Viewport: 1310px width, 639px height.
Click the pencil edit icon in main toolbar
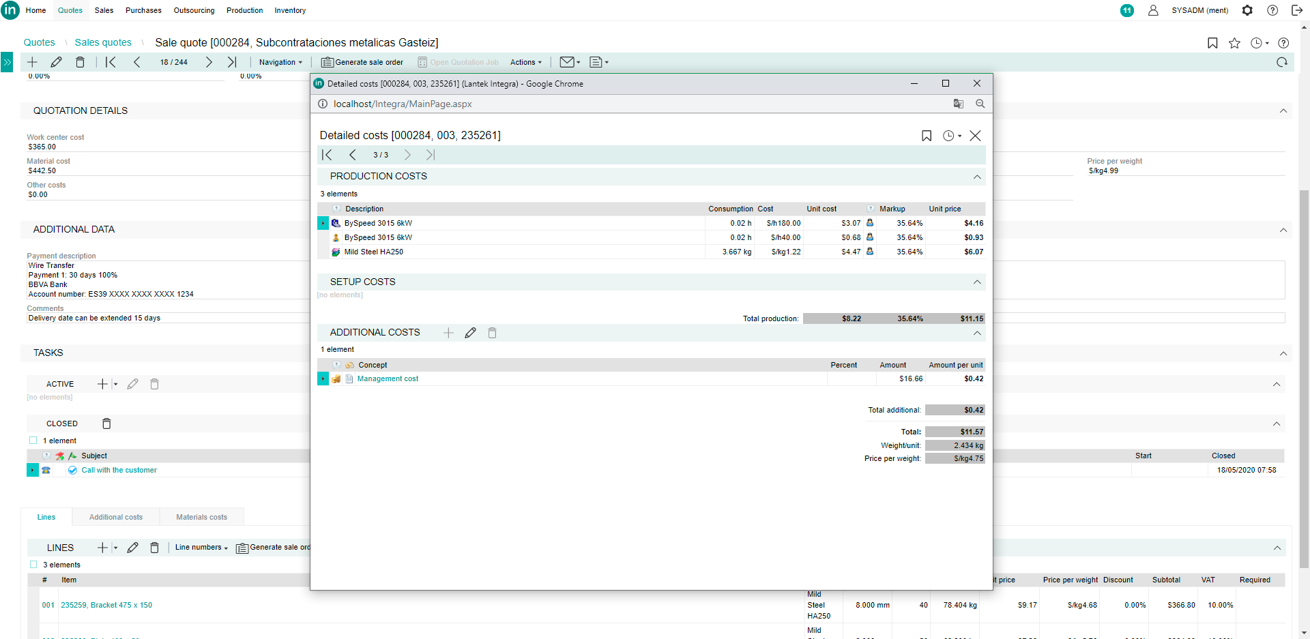click(57, 62)
